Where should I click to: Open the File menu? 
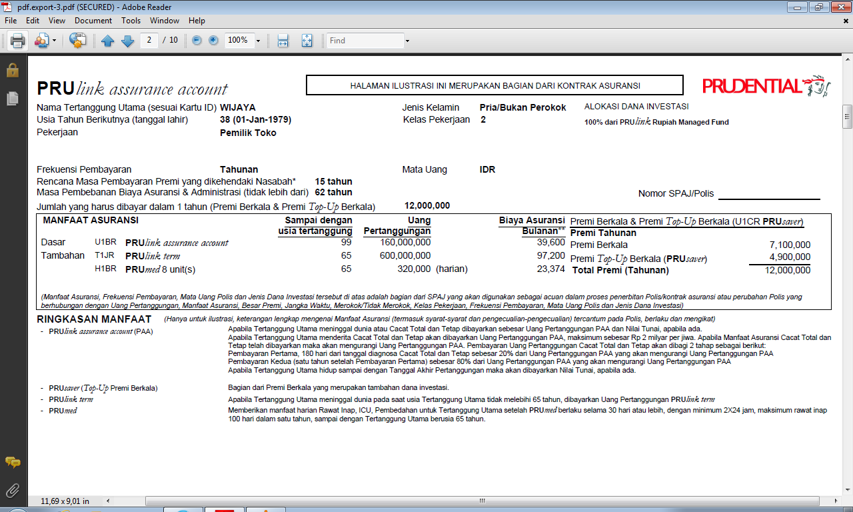(x=11, y=21)
